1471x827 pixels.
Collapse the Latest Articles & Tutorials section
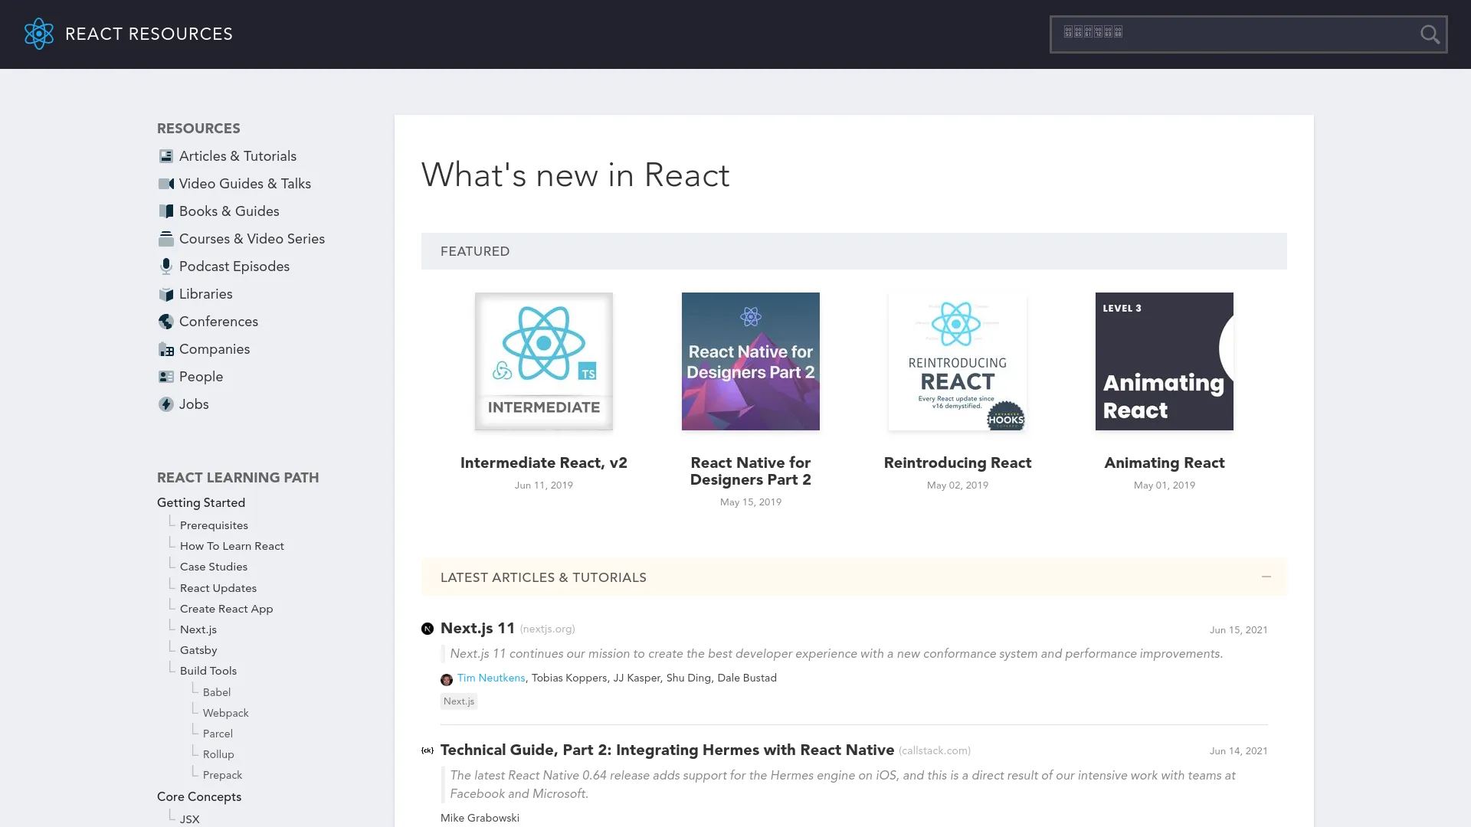point(1266,577)
